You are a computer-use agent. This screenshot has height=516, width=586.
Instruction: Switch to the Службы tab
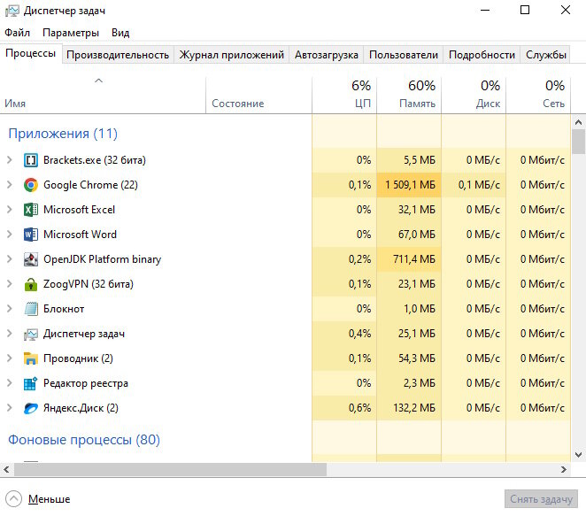[545, 55]
